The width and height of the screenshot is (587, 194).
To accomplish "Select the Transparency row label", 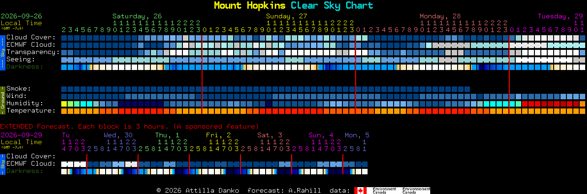I will tap(33, 52).
